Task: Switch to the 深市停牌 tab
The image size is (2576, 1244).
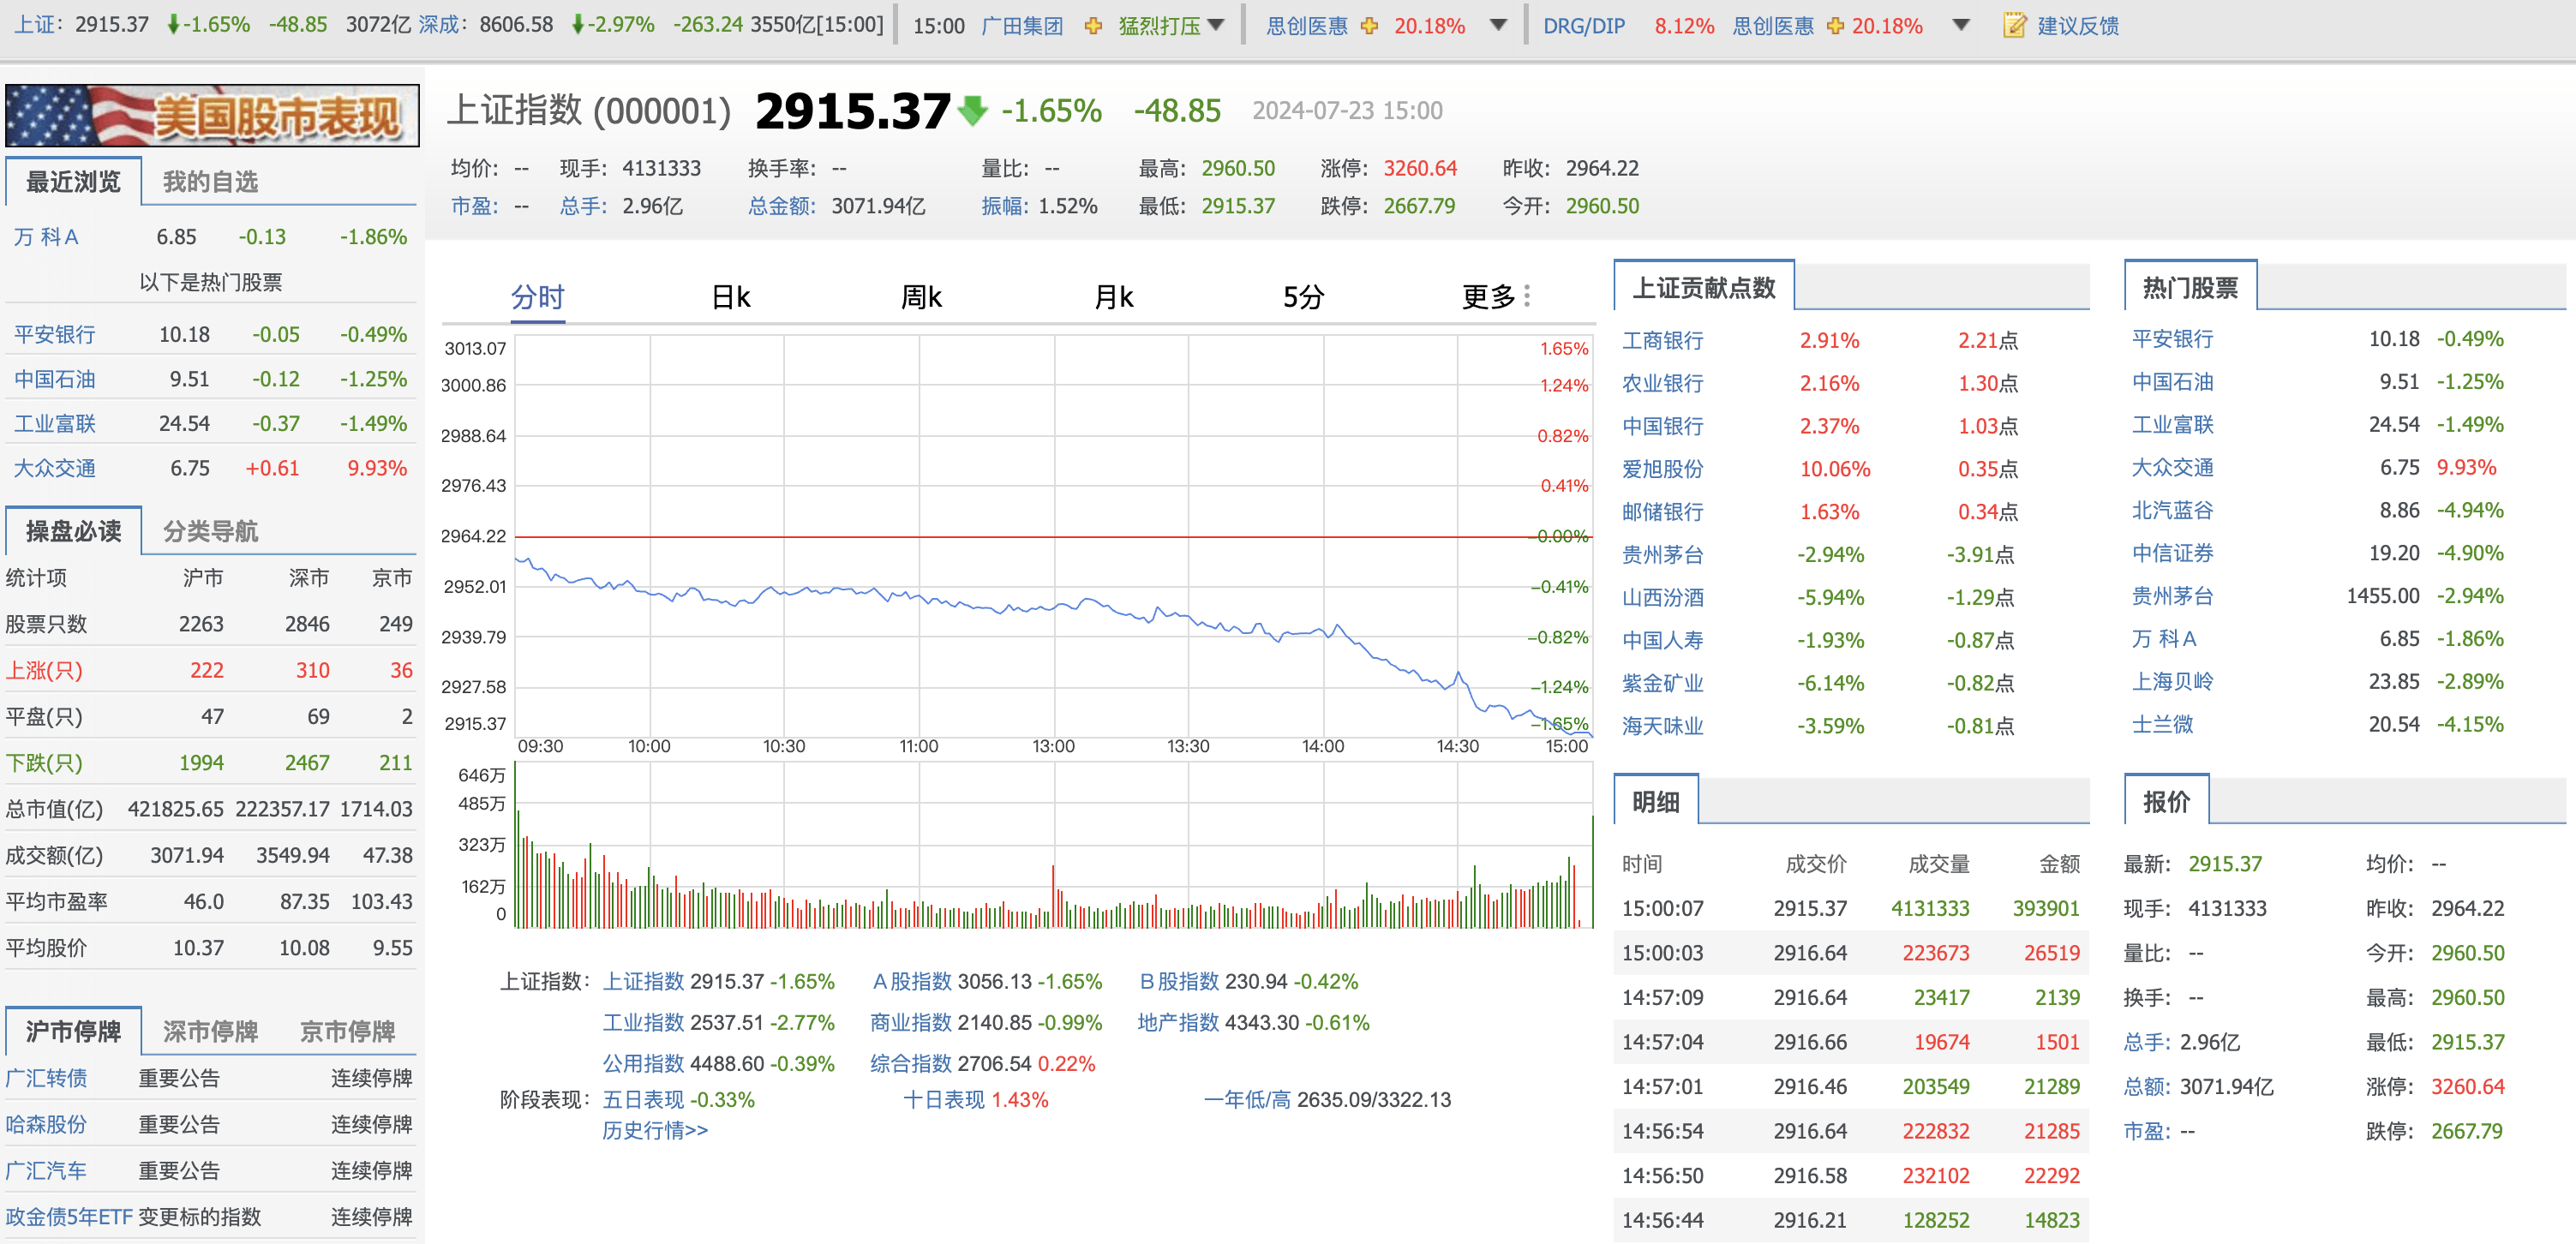Action: point(210,1031)
